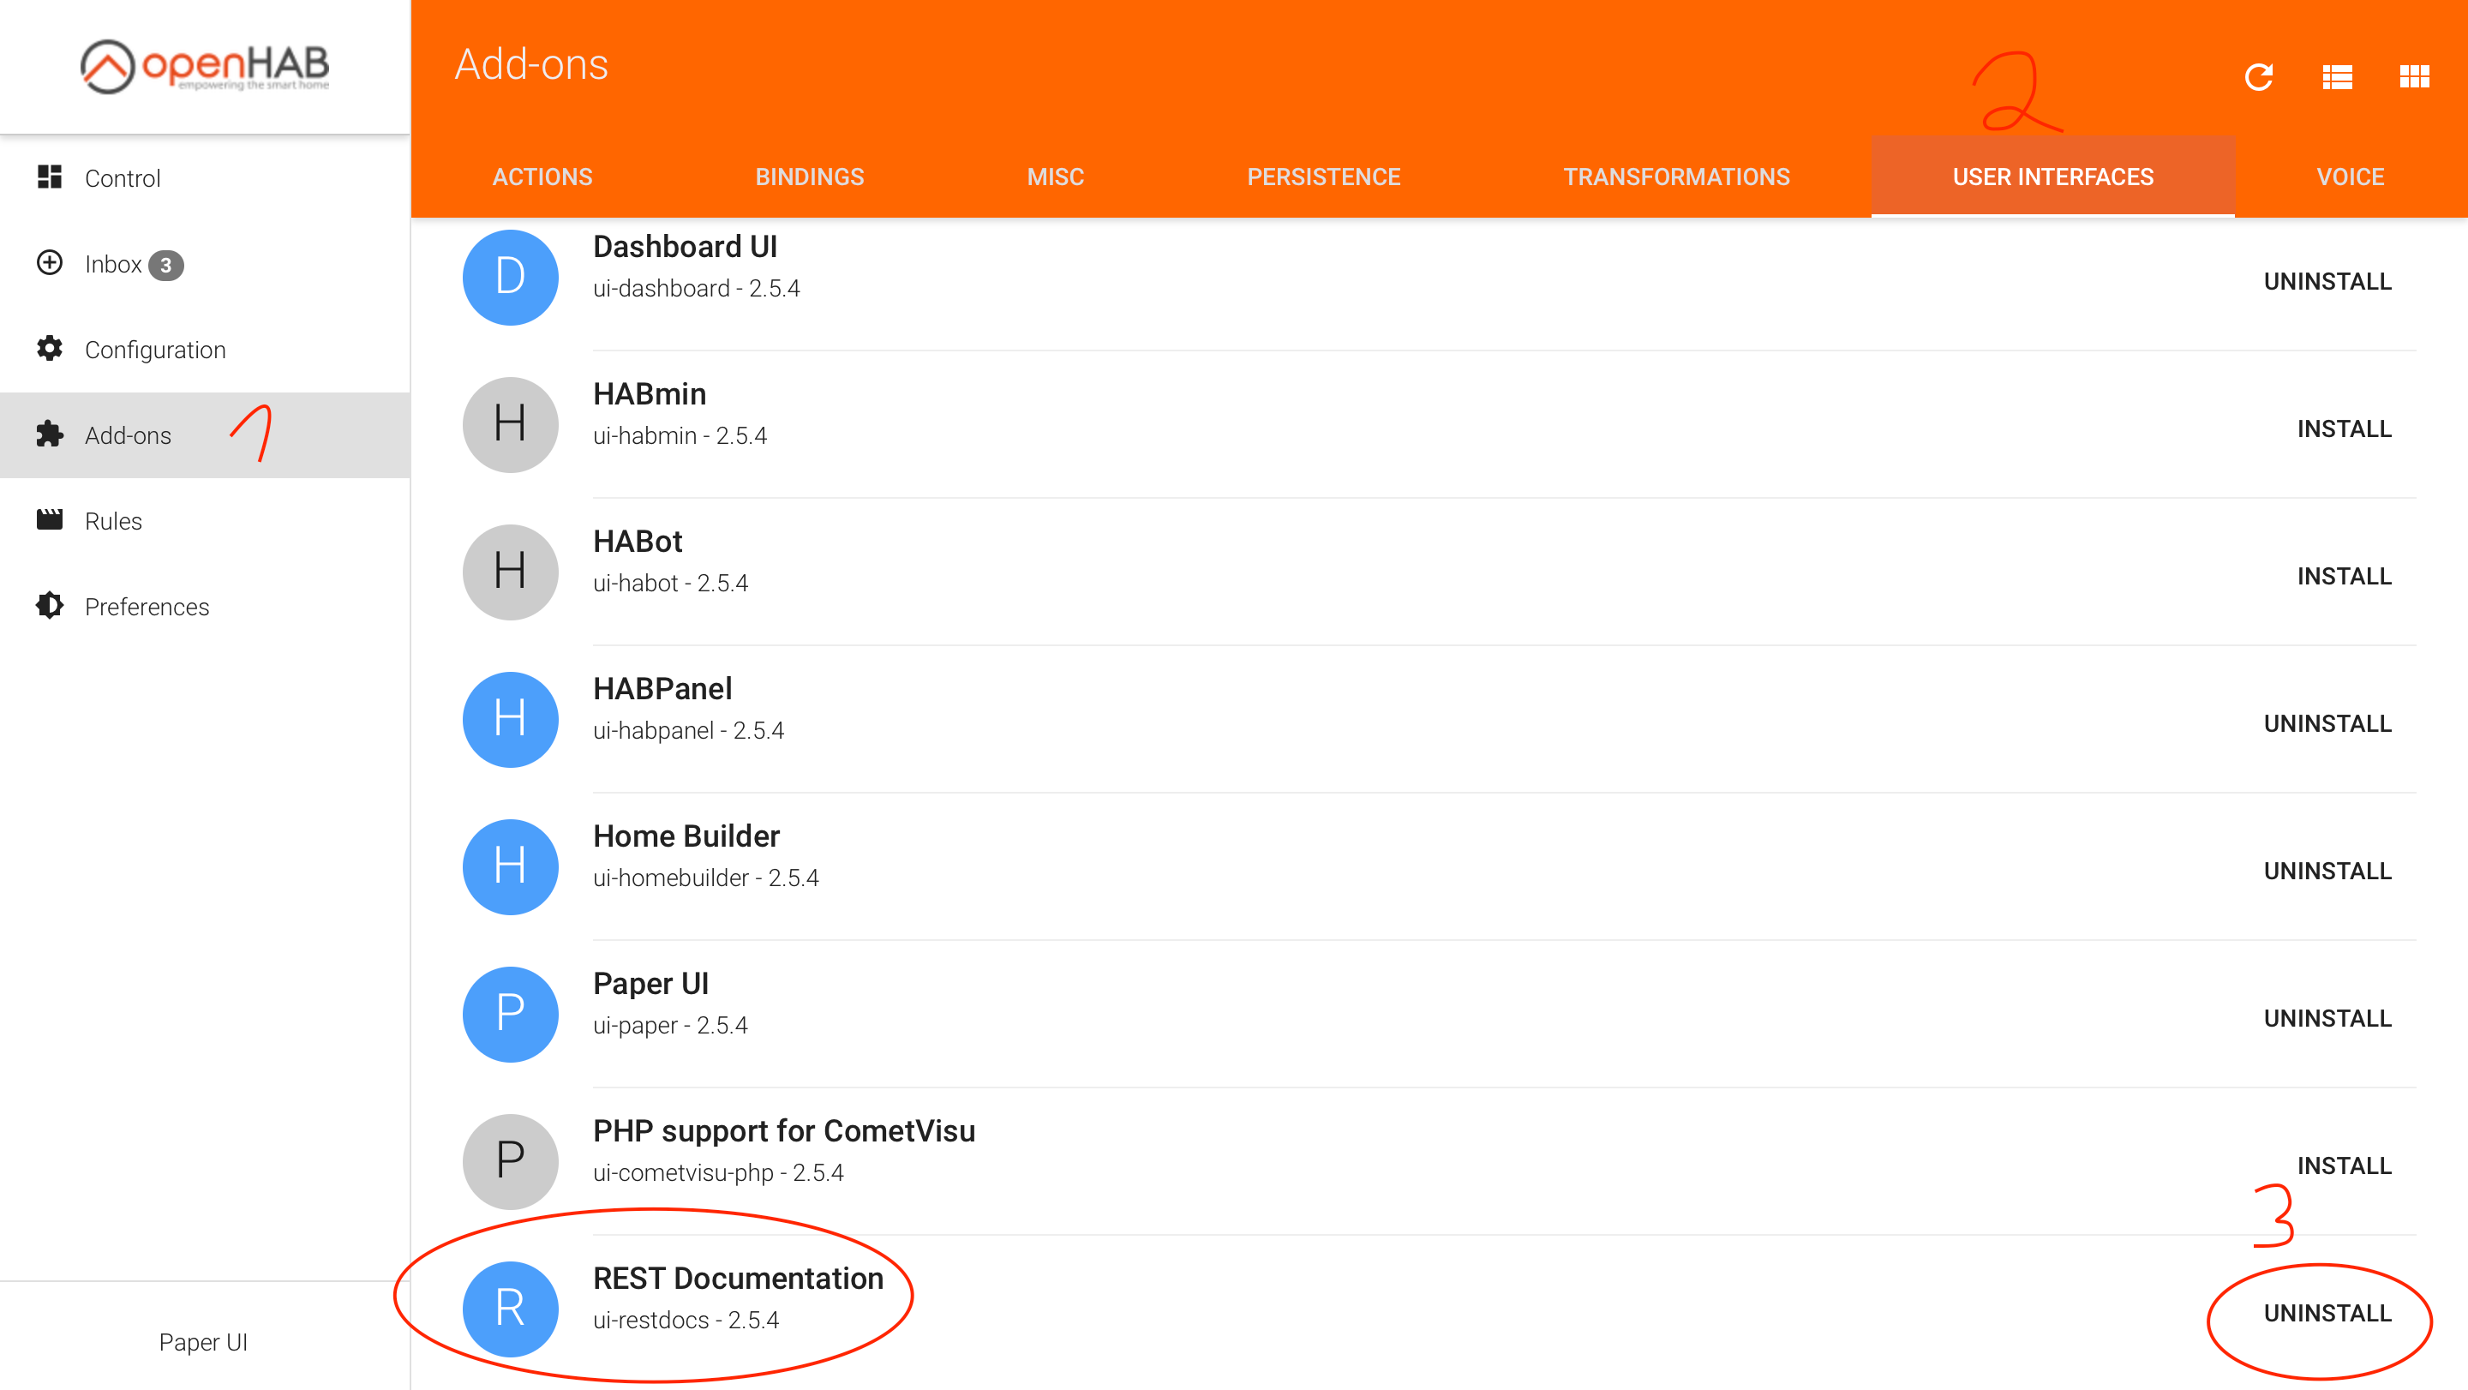This screenshot has height=1390, width=2468.
Task: Click the Configuration gear icon
Action: (50, 349)
